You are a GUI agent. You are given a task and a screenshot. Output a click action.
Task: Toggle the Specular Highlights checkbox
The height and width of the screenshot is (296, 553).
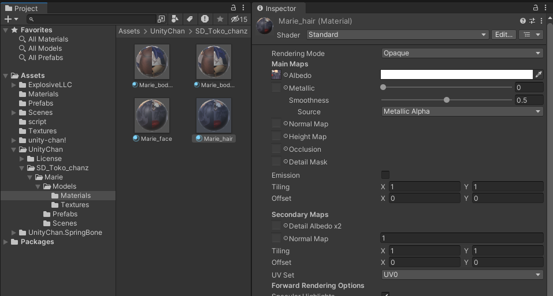(385, 294)
